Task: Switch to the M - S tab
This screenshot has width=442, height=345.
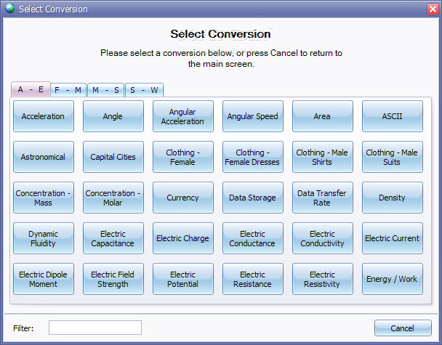Action: tap(105, 90)
